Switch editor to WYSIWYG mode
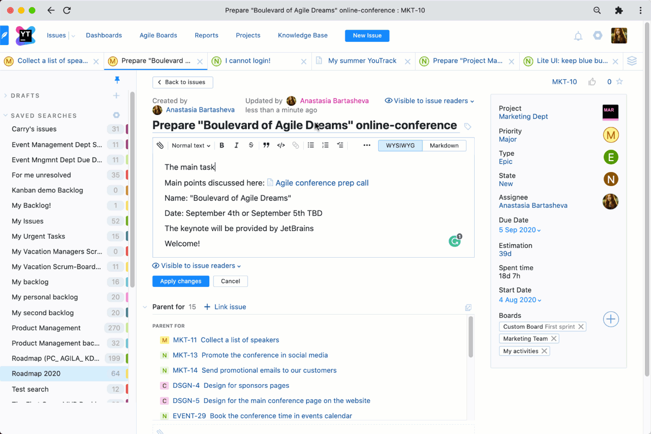This screenshot has height=434, width=651. click(400, 145)
